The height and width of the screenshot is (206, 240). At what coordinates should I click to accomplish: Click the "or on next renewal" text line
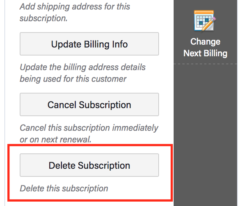[x=55, y=140]
